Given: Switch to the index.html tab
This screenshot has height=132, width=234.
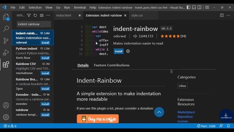Looking at the screenshot, I should [x=68, y=15].
